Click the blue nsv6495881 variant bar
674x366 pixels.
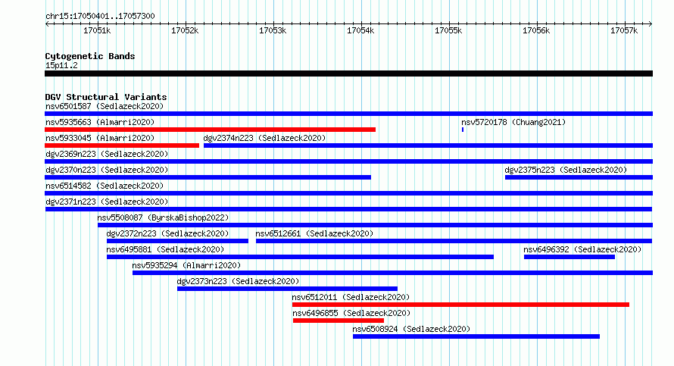coord(300,257)
